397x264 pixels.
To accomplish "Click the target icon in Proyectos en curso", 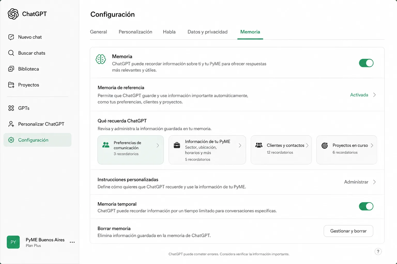I will 325,146.
